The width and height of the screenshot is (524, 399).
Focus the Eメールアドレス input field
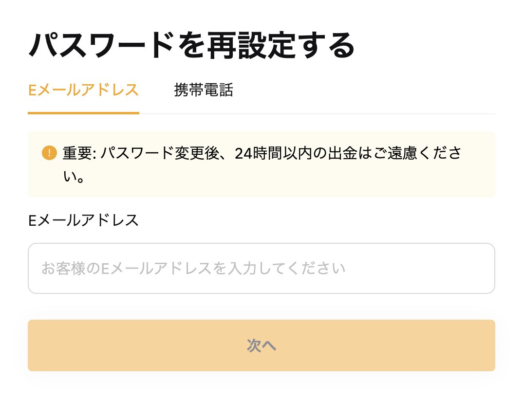point(262,269)
